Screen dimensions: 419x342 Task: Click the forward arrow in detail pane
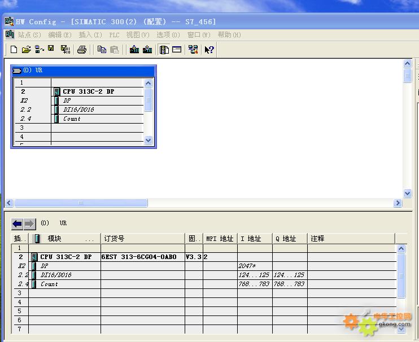(29, 223)
